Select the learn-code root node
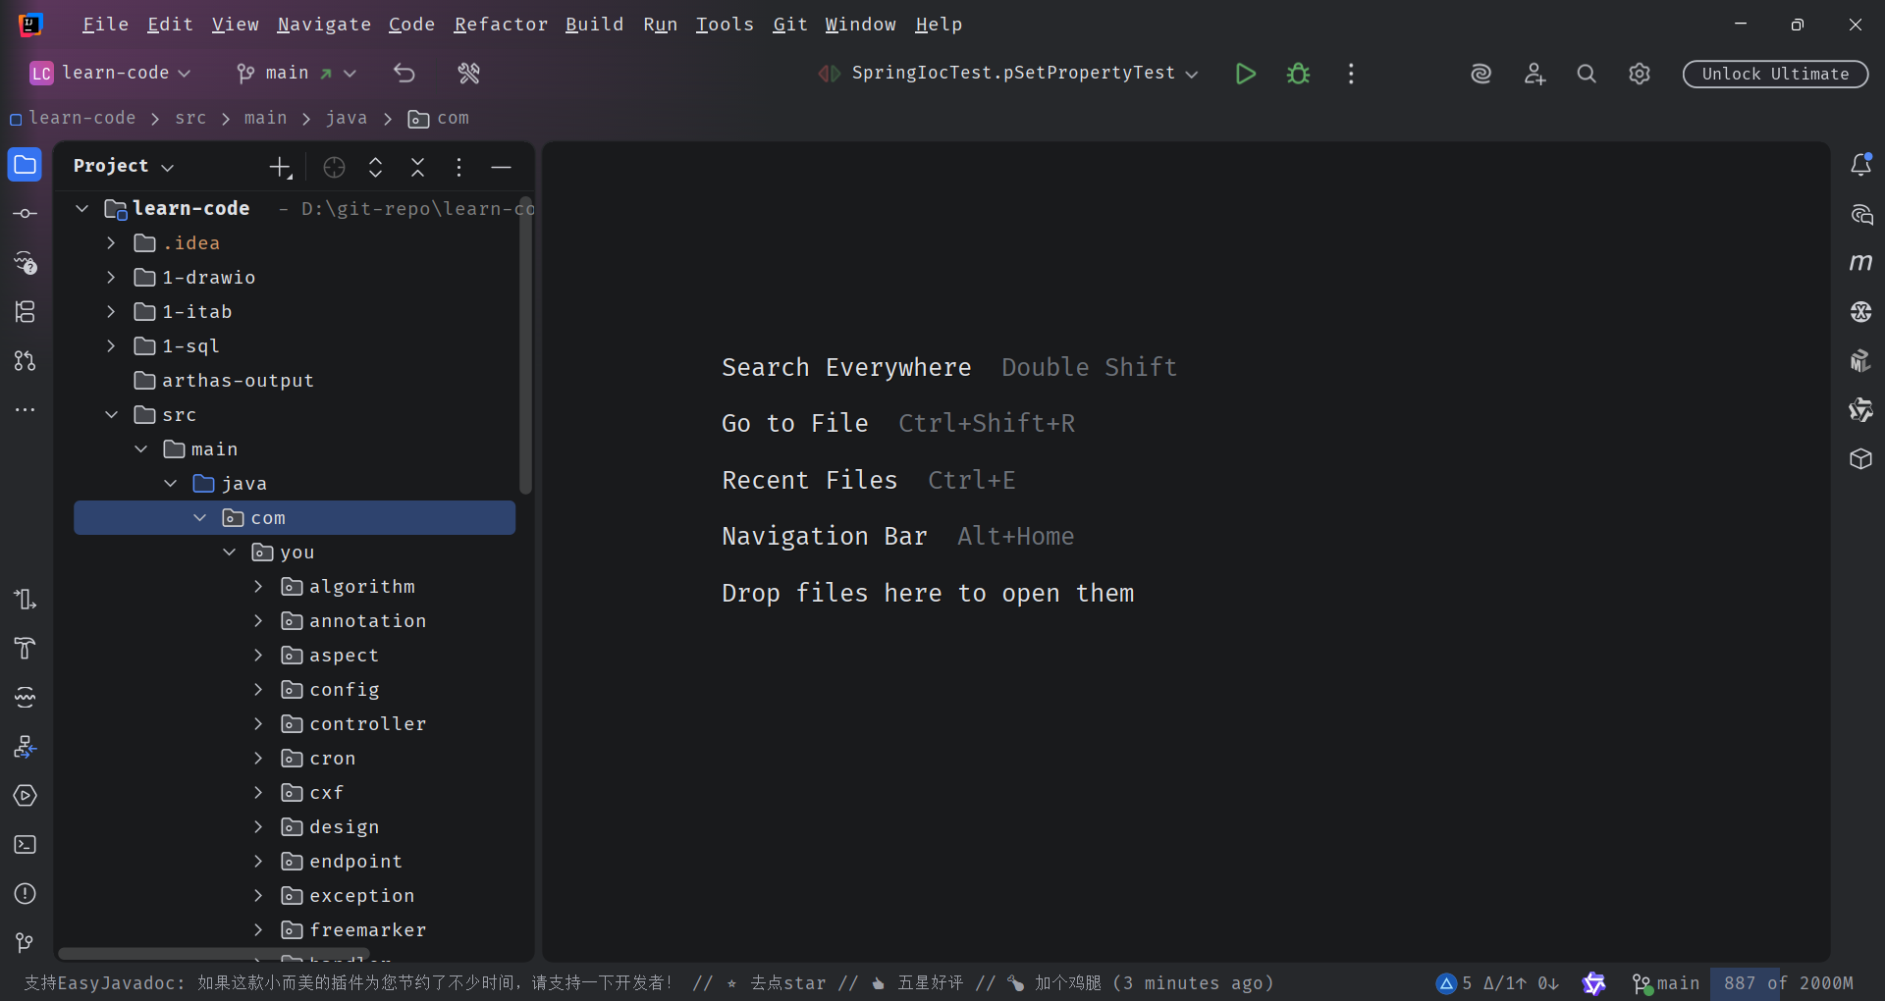This screenshot has height=1001, width=1885. point(295,209)
